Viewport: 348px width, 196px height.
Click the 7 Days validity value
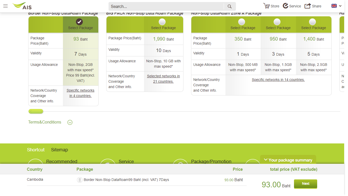(81, 54)
